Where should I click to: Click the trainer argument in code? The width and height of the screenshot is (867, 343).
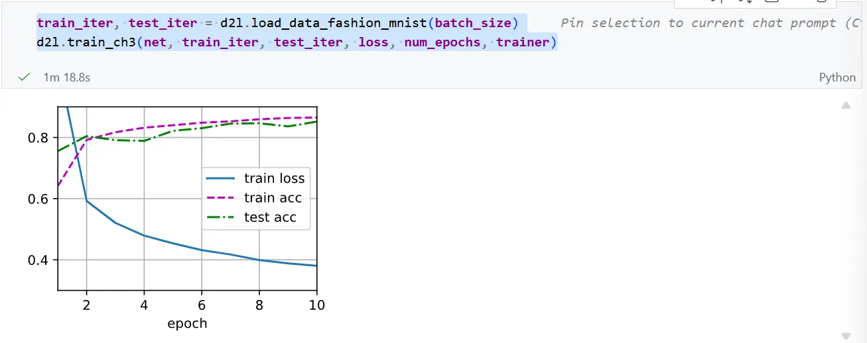(x=523, y=42)
